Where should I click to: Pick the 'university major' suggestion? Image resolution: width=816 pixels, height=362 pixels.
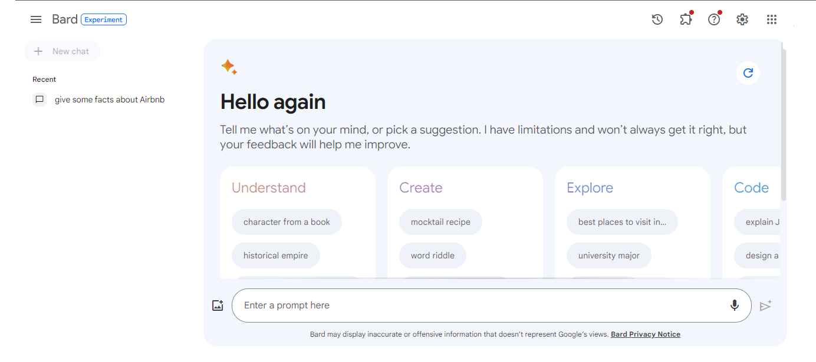[x=609, y=255]
